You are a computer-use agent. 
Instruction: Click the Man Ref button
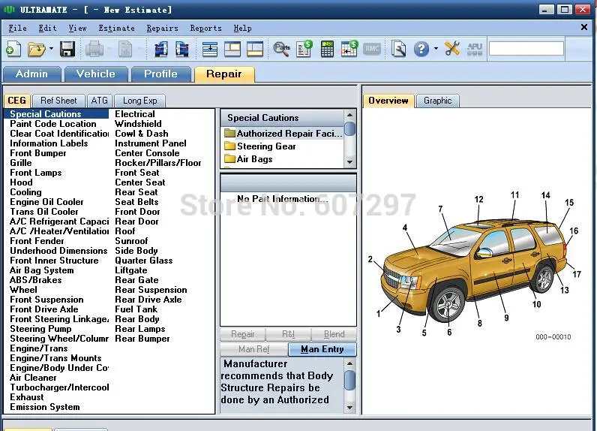point(254,349)
